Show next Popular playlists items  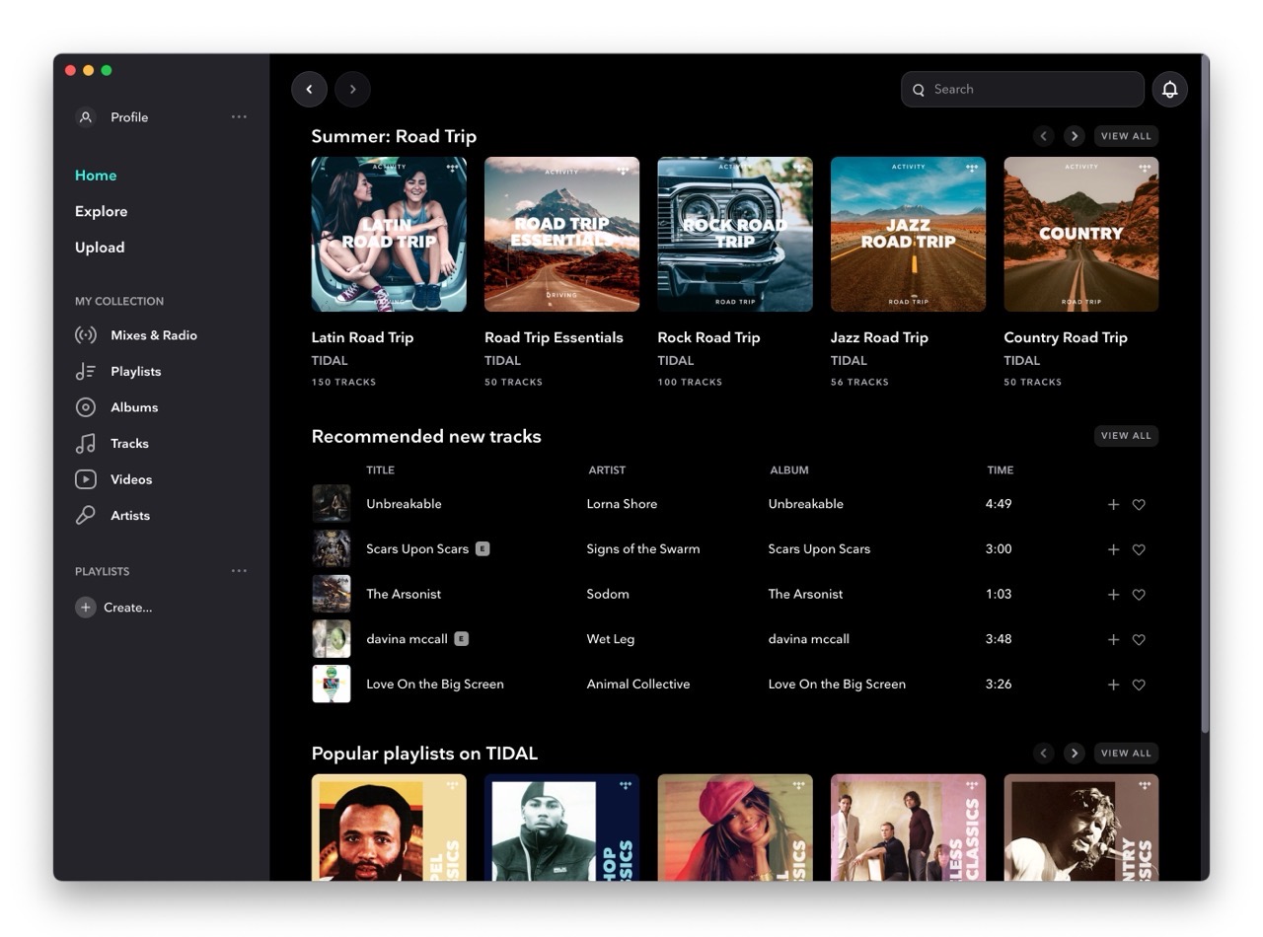(1075, 754)
